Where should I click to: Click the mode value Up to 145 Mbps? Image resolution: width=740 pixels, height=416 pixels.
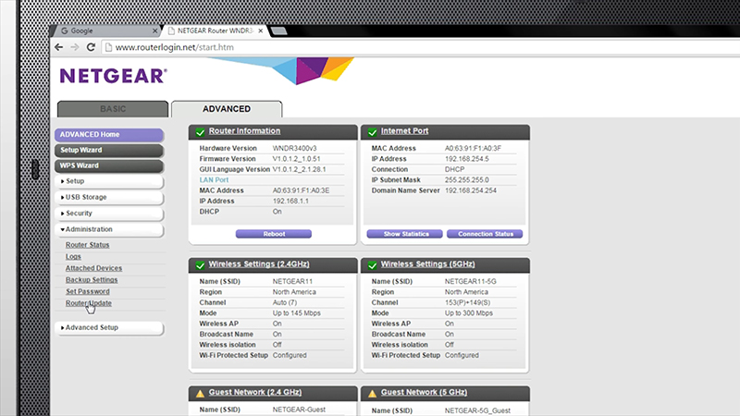coord(296,313)
